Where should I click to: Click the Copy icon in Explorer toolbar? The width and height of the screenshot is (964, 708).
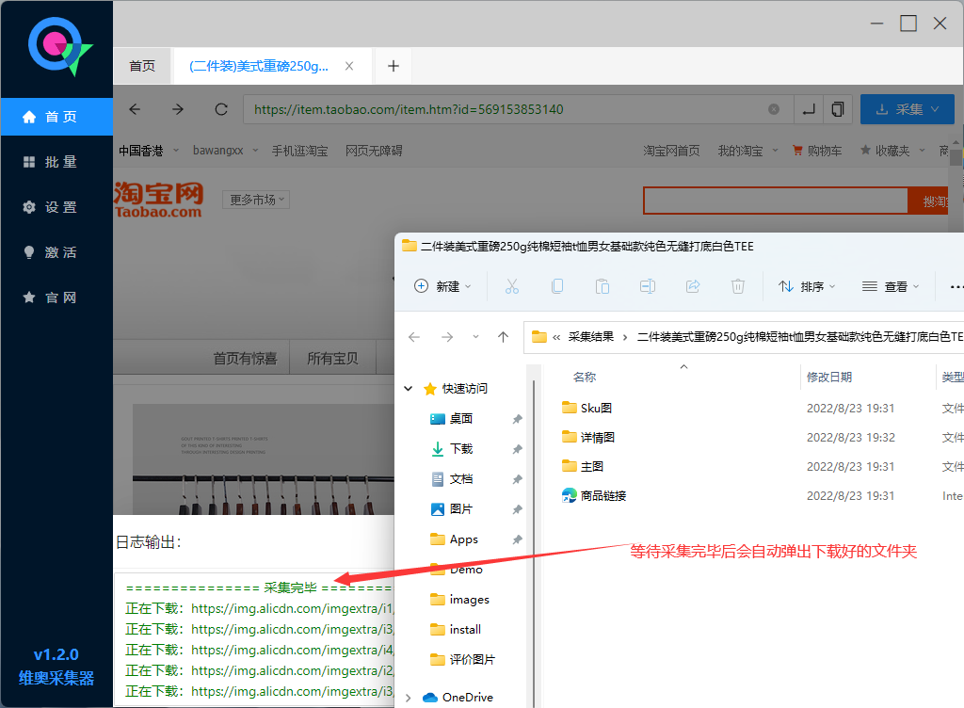(x=557, y=286)
